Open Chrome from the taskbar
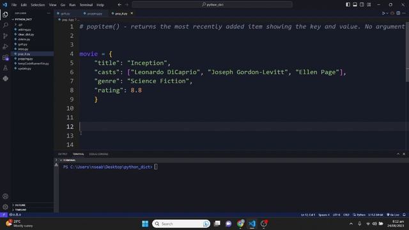Image resolution: width=409 pixels, height=230 pixels. pos(240,224)
